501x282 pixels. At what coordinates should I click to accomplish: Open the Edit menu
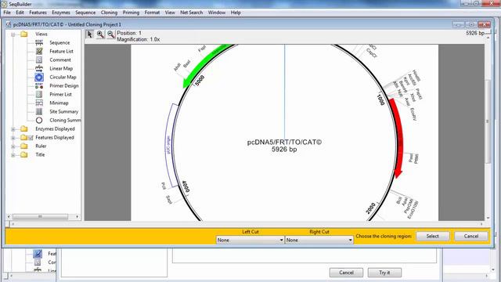[x=20, y=13]
